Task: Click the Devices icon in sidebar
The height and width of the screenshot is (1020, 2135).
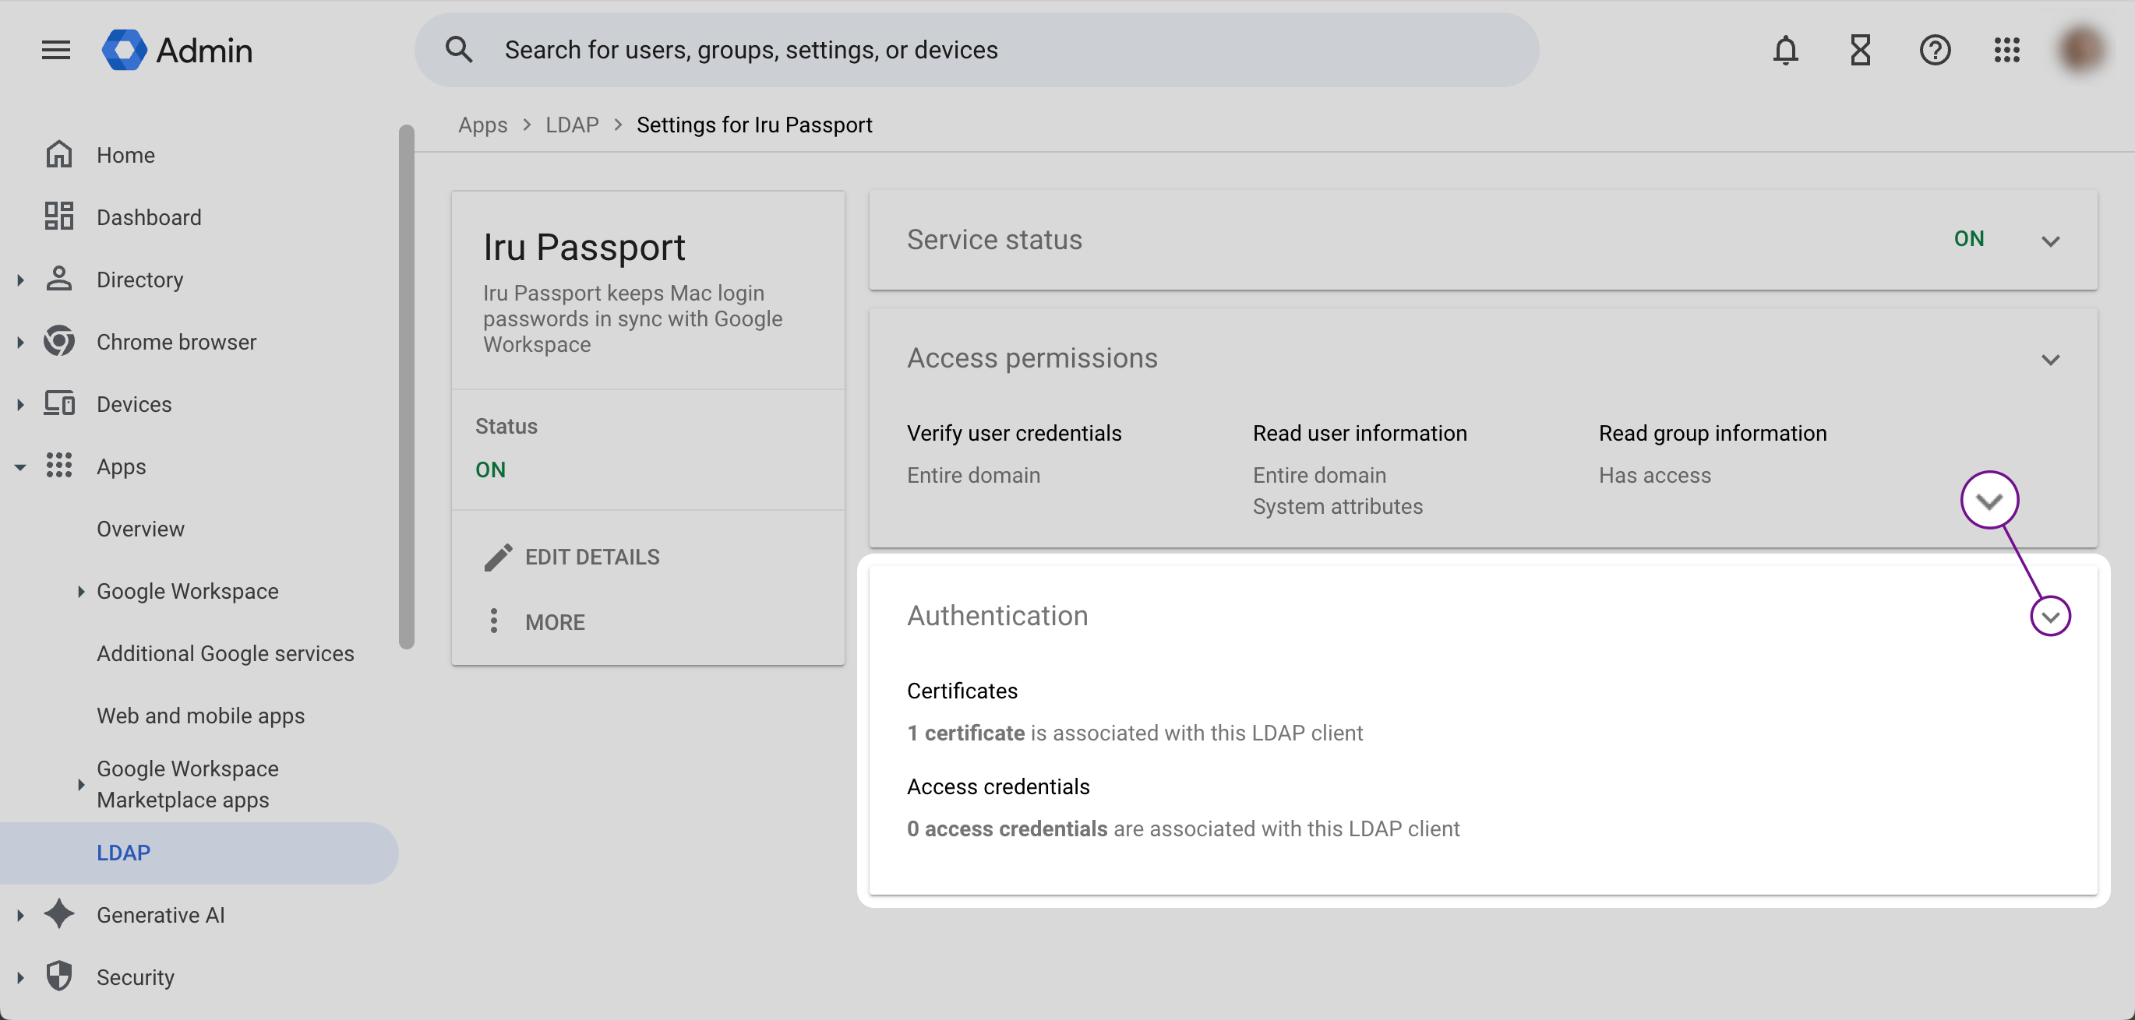Action: (59, 403)
